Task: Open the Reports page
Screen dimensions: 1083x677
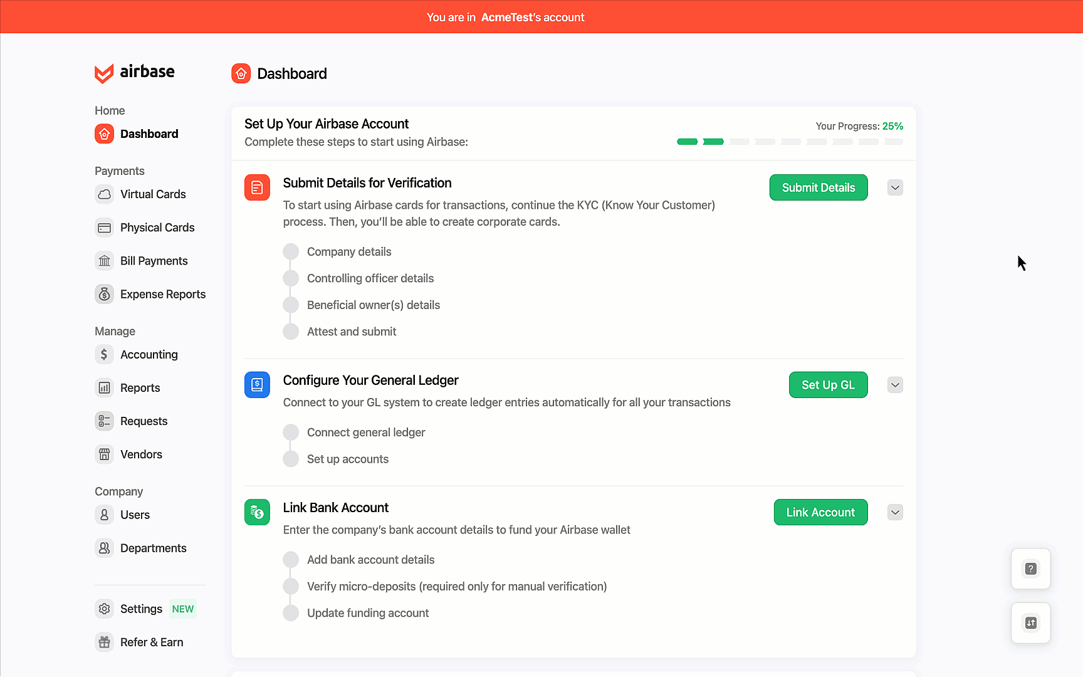Action: [x=128, y=388]
